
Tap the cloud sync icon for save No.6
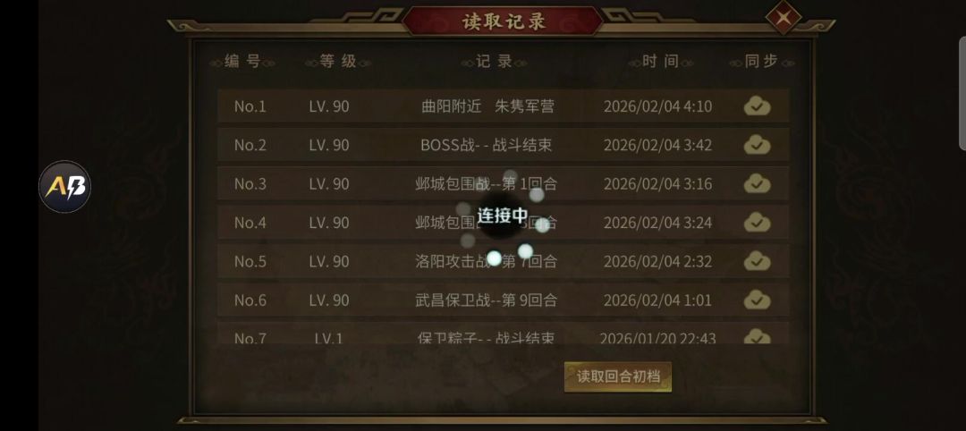point(757,300)
